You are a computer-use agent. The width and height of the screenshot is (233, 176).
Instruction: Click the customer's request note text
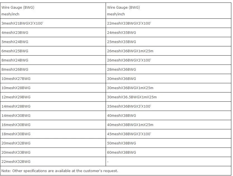pyautogui.click(x=60, y=171)
